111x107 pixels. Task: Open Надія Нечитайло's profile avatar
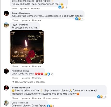point(6,25)
